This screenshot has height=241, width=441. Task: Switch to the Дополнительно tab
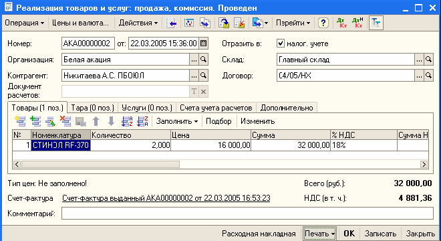tap(287, 108)
